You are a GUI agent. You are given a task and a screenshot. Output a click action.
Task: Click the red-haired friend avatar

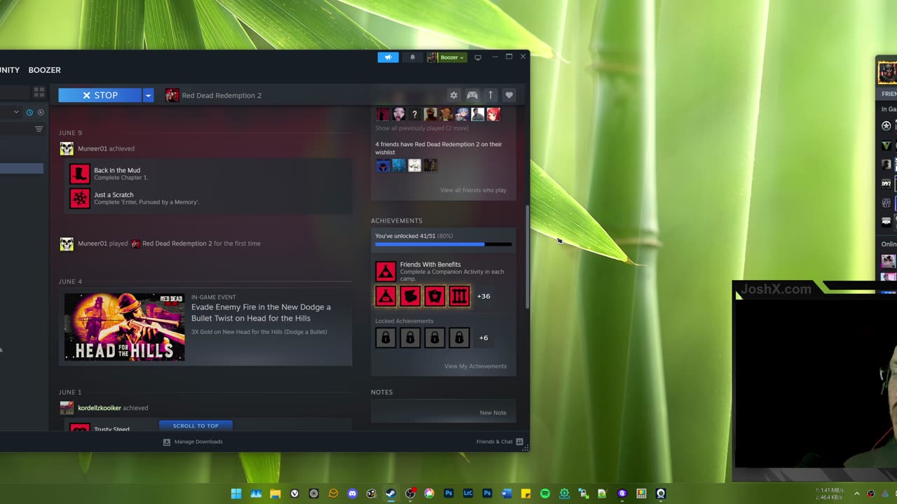[493, 114]
